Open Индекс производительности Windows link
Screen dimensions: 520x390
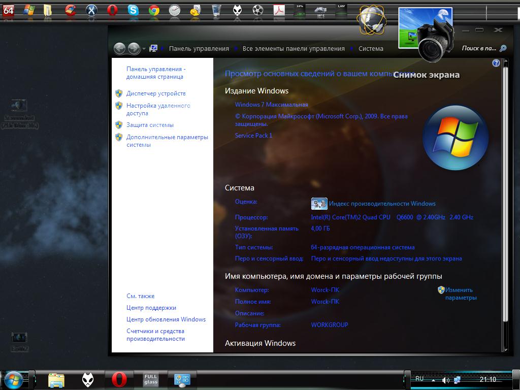(x=382, y=204)
